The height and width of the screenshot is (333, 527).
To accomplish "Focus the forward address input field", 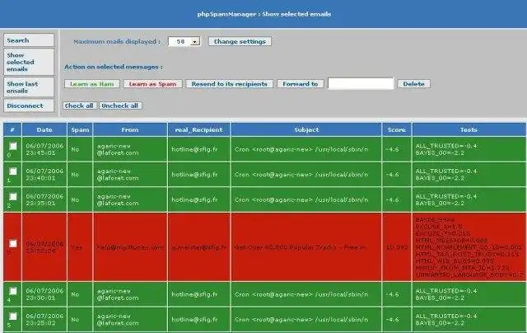I will [x=361, y=83].
